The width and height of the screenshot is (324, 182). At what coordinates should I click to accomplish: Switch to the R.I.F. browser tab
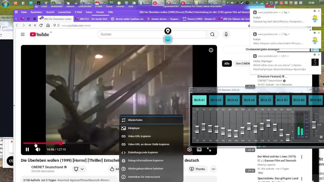click(x=91, y=19)
